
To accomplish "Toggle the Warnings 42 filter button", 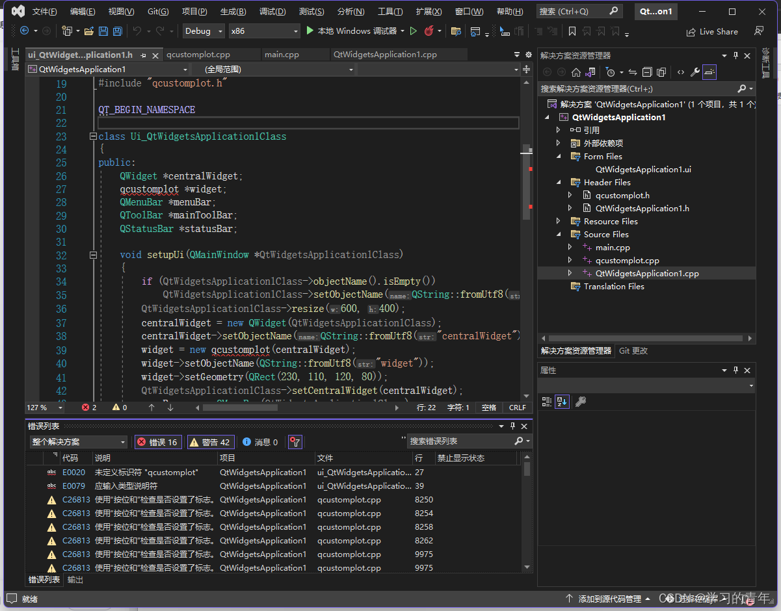I will 211,442.
